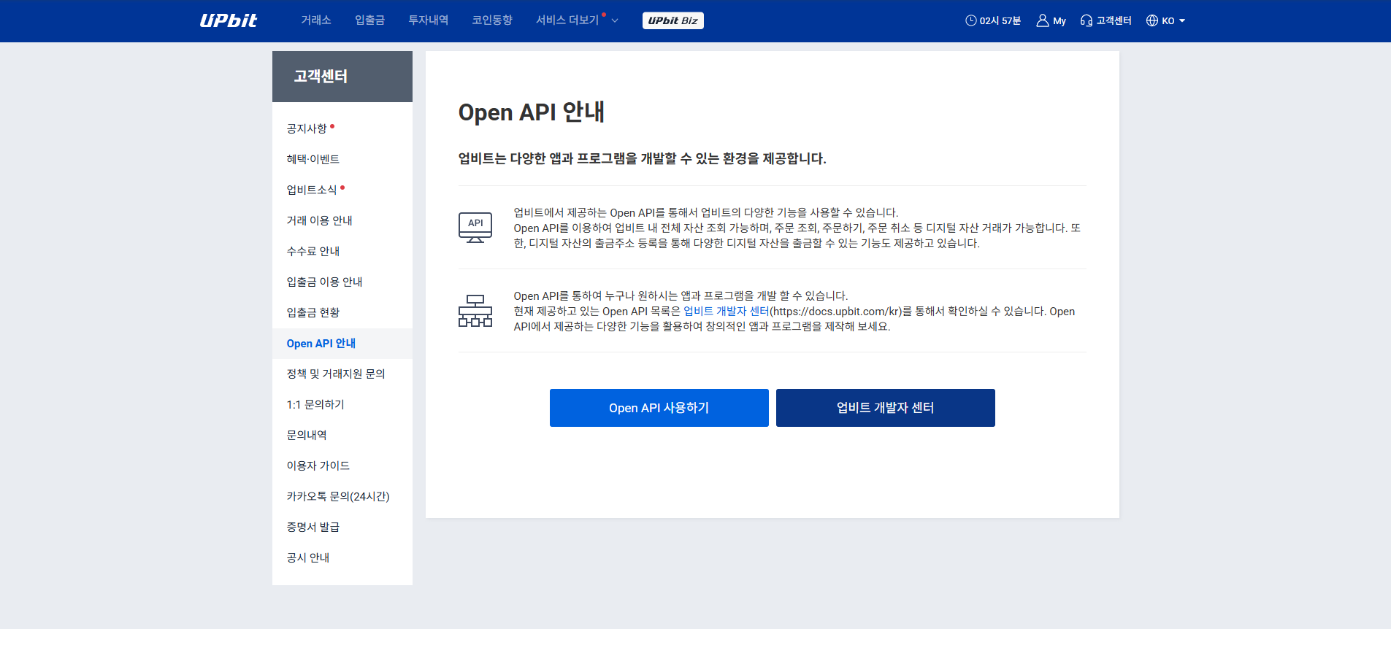Click the clock icon showing 02시 57분
The height and width of the screenshot is (645, 1391).
coord(970,20)
